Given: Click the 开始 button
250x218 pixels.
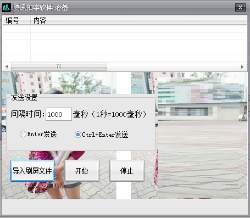Looking at the screenshot, I should tap(82, 171).
